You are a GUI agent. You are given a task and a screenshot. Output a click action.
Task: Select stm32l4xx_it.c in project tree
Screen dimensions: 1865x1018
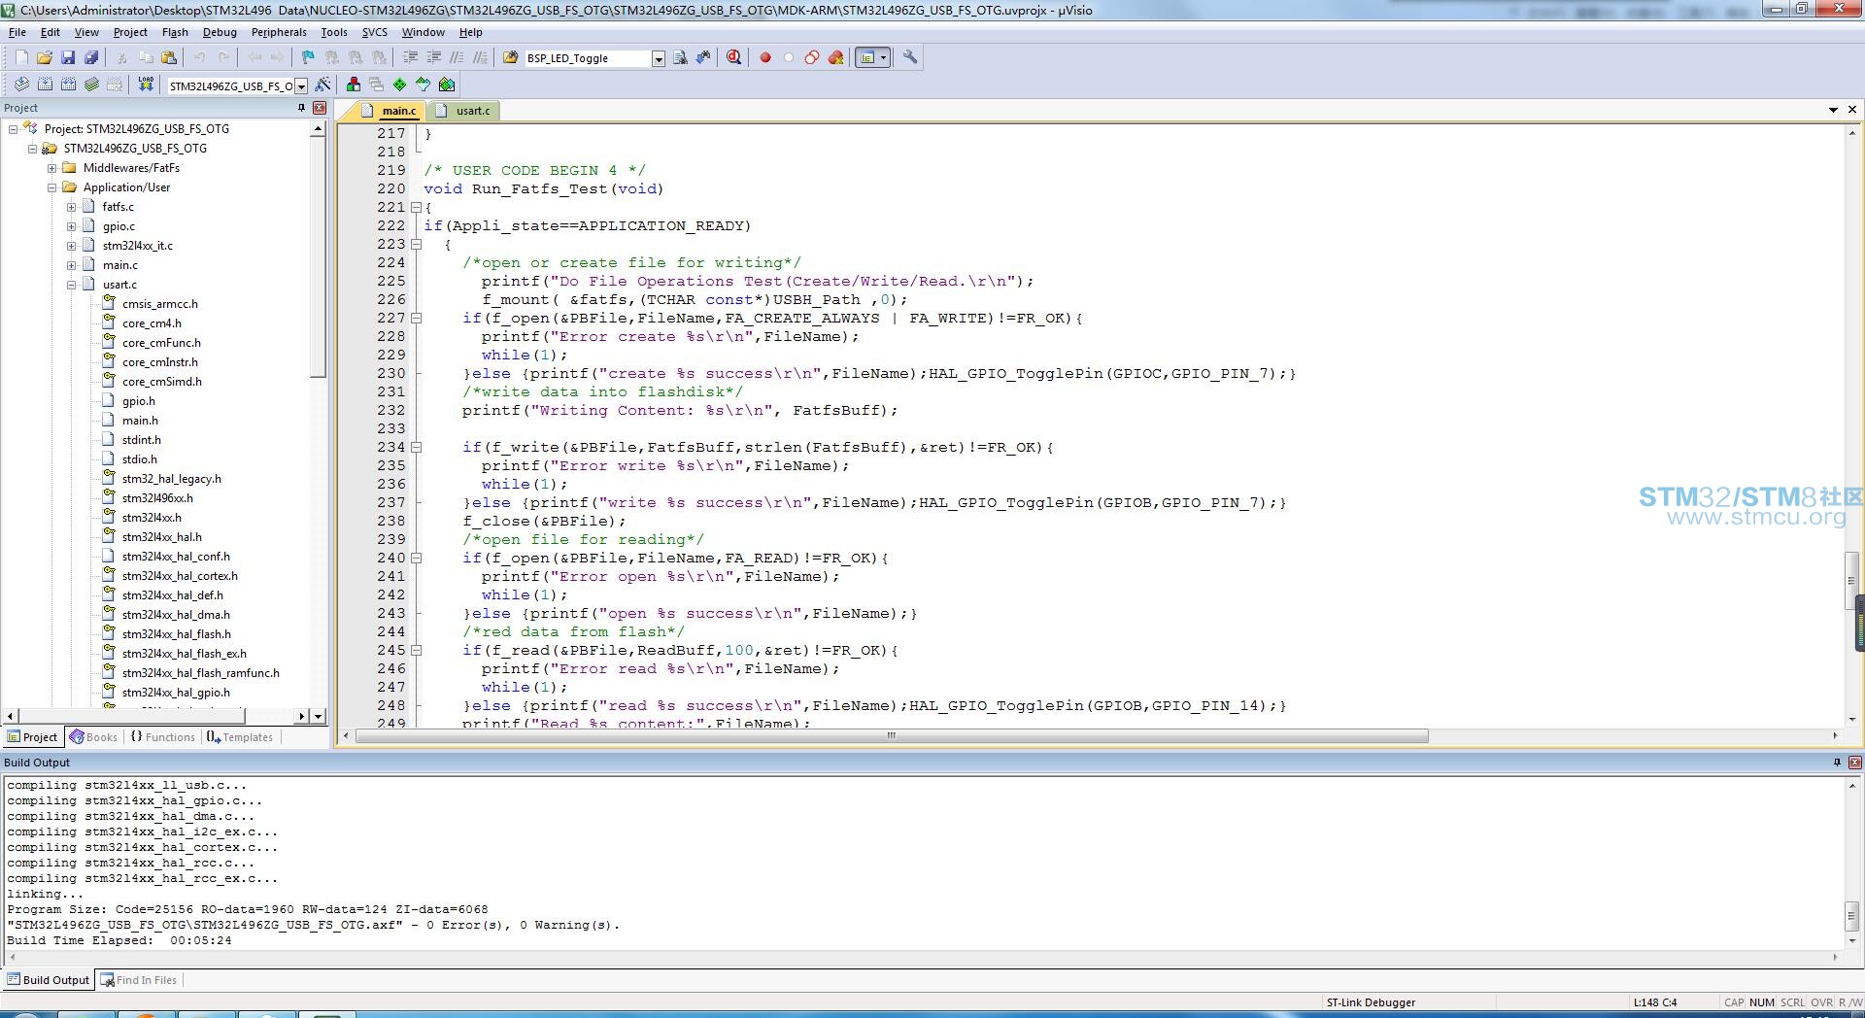(x=138, y=246)
